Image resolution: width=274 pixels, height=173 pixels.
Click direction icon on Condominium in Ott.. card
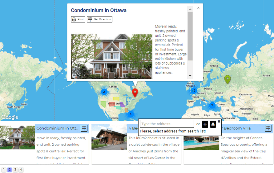(x=84, y=128)
